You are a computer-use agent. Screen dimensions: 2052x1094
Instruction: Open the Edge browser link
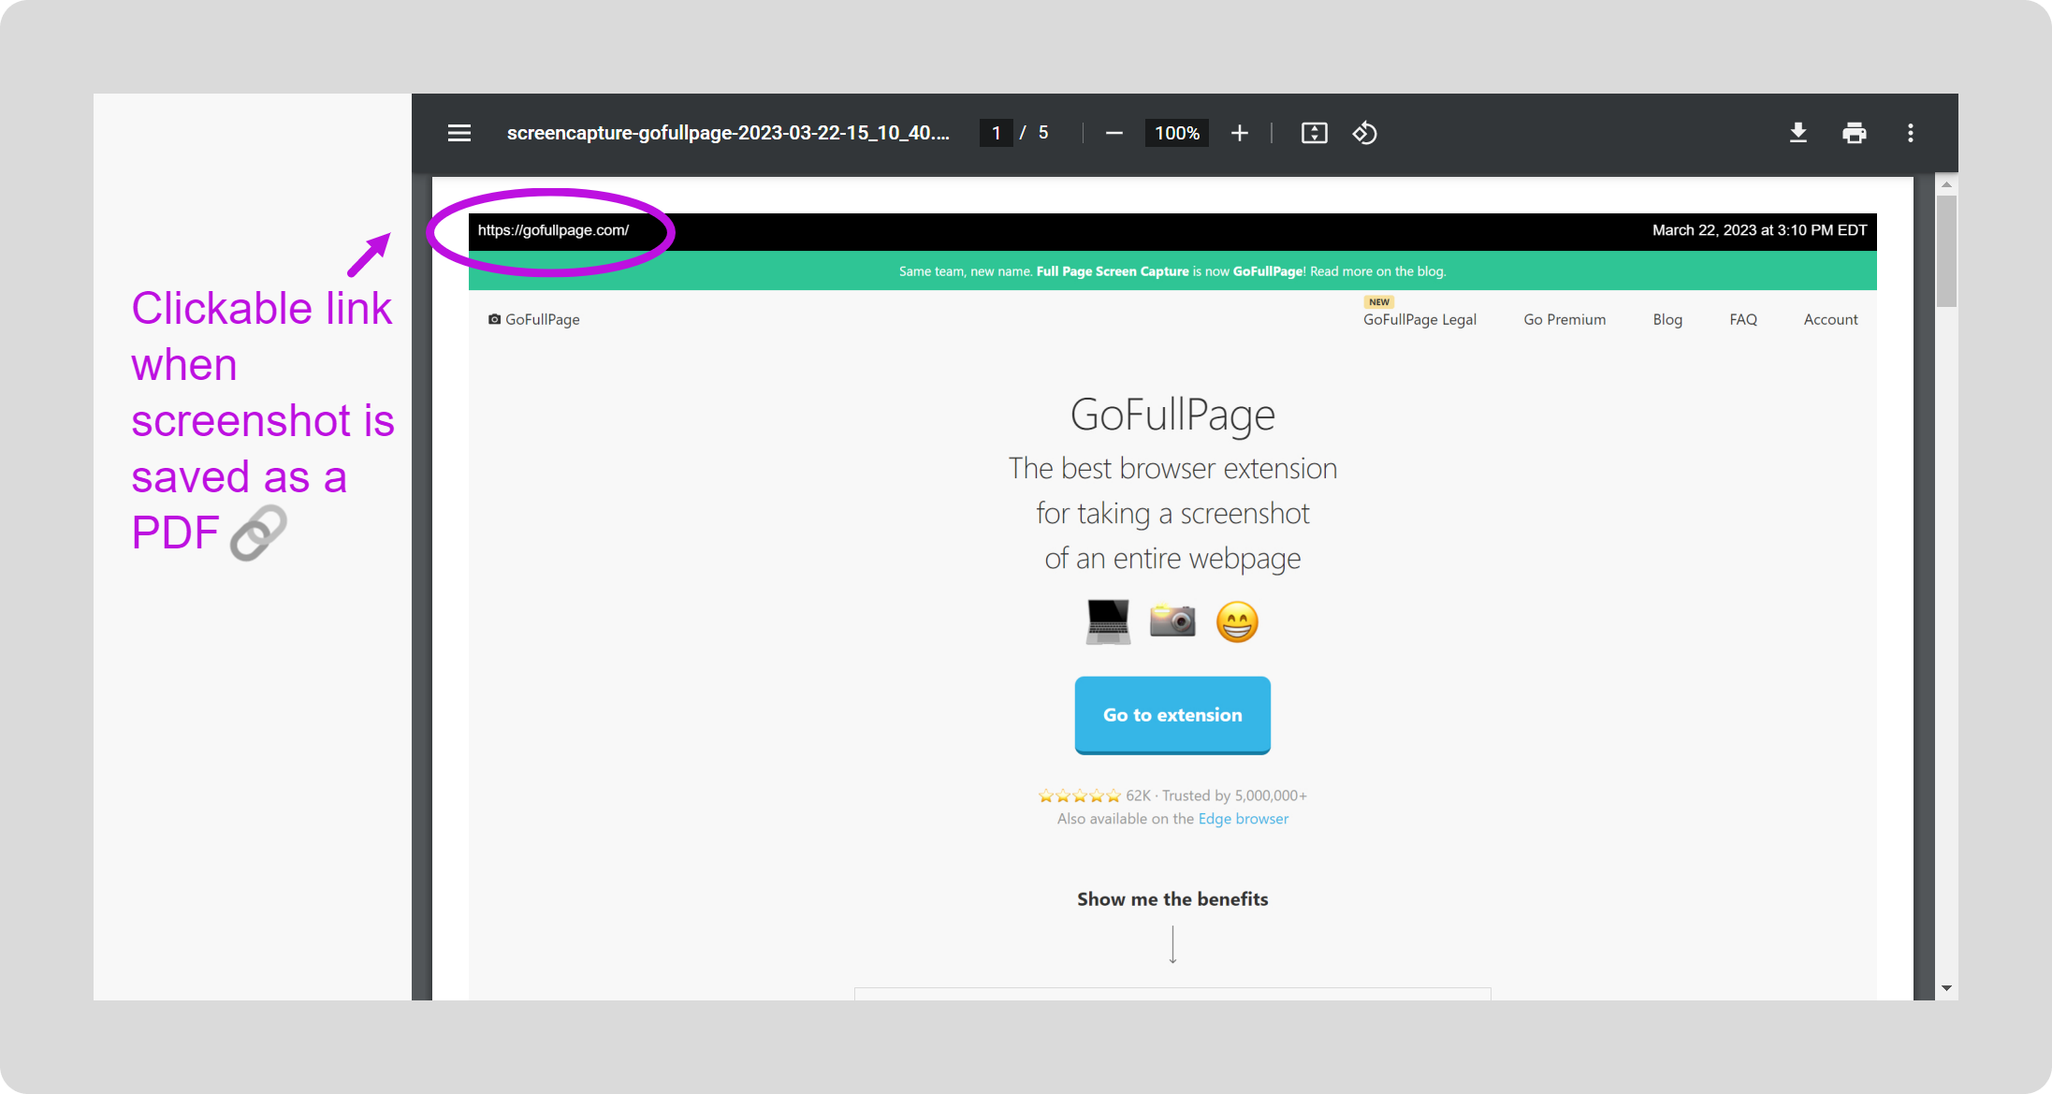coord(1243,818)
